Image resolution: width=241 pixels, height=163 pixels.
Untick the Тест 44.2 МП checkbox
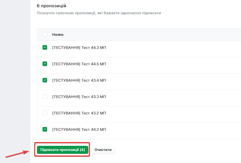coord(45,129)
